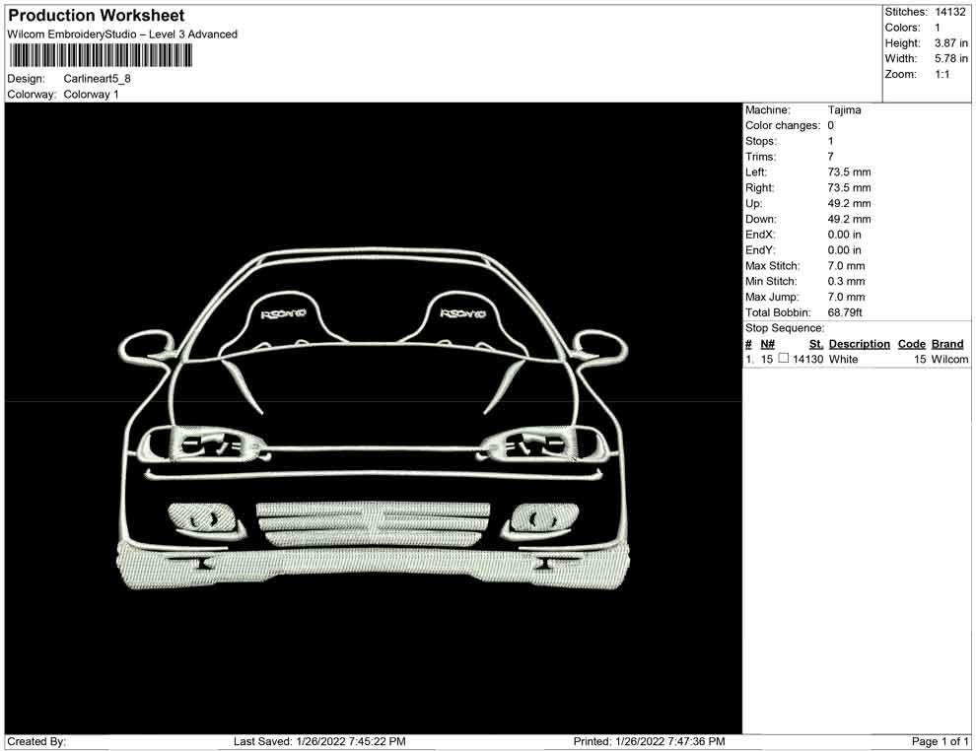976x751 pixels.
Task: Click the center front grille of the car
Action: click(x=373, y=525)
